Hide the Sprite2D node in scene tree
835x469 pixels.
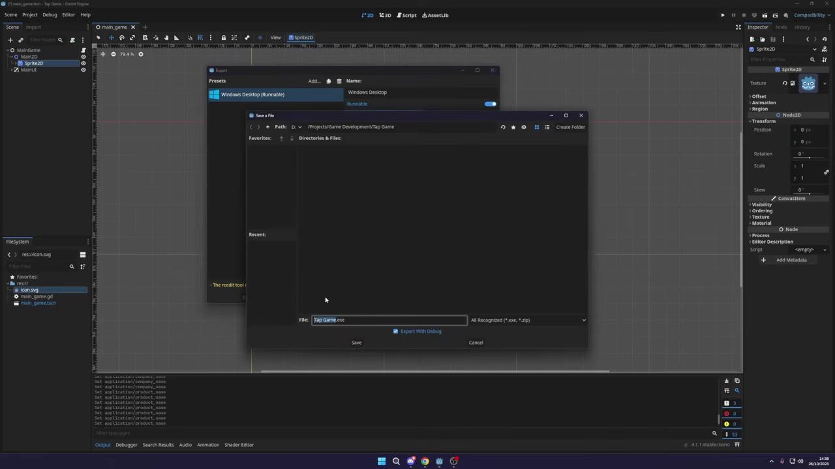[83, 63]
